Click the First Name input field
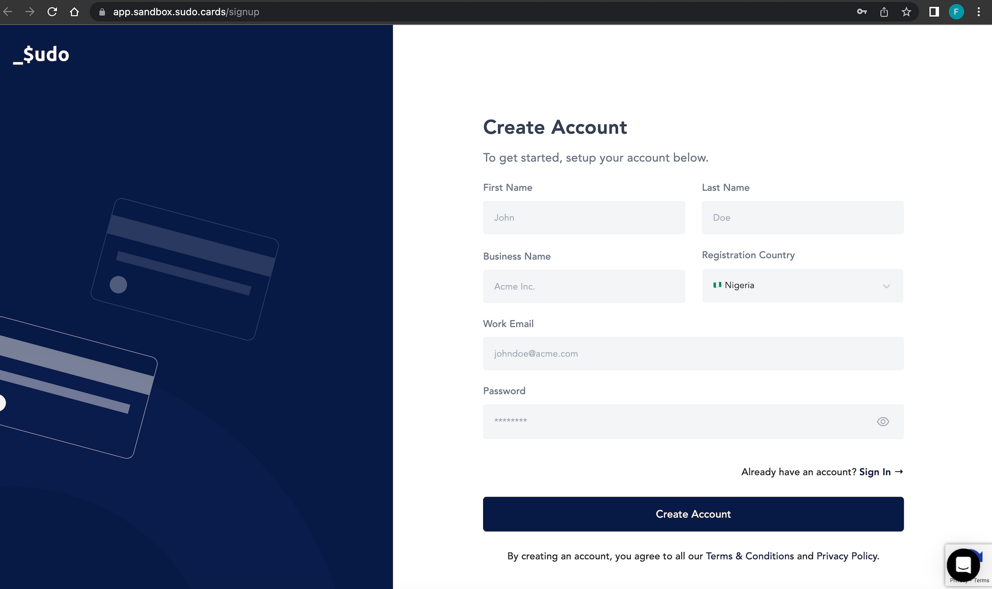Image resolution: width=992 pixels, height=589 pixels. pyautogui.click(x=584, y=217)
